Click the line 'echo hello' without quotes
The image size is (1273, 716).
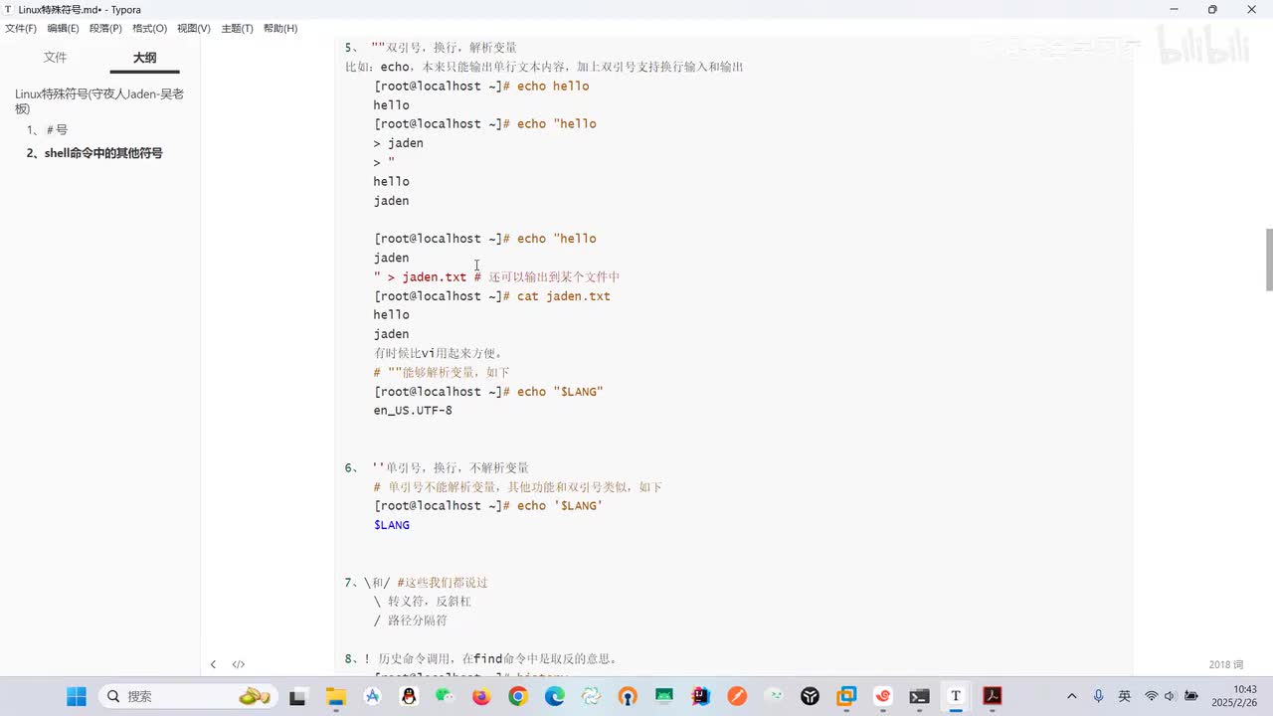pyautogui.click(x=481, y=87)
